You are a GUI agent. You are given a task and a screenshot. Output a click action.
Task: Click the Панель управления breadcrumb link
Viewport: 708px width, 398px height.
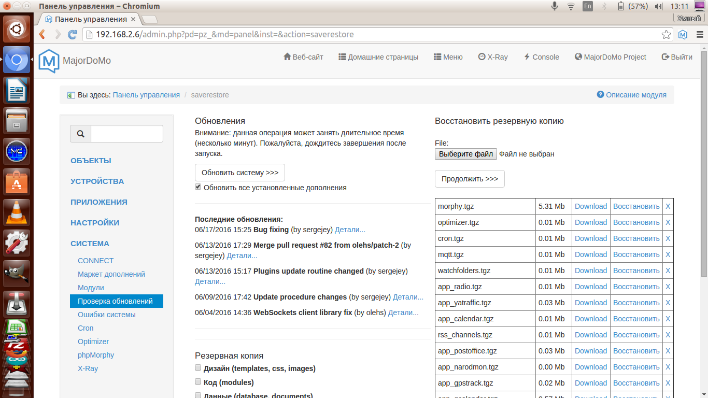(x=146, y=95)
